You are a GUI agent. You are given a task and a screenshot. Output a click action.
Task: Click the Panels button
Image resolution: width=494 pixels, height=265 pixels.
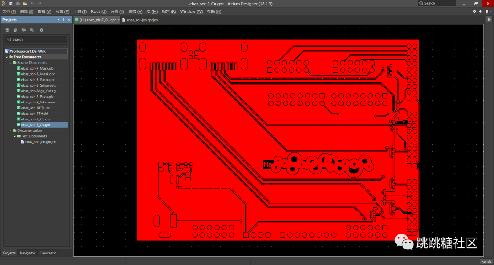coord(486,261)
